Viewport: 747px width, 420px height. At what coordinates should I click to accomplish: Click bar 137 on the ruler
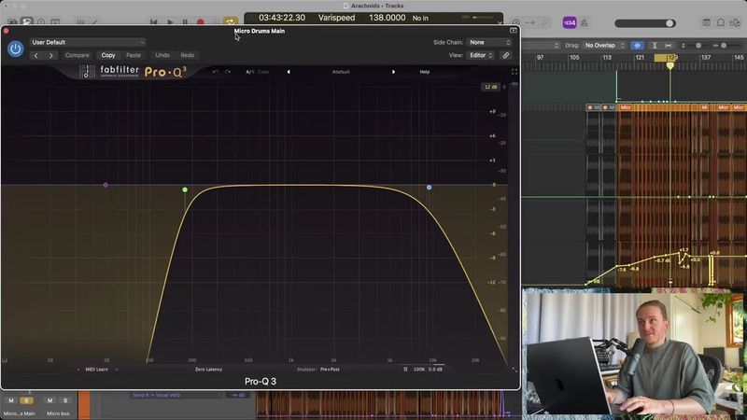(x=706, y=58)
